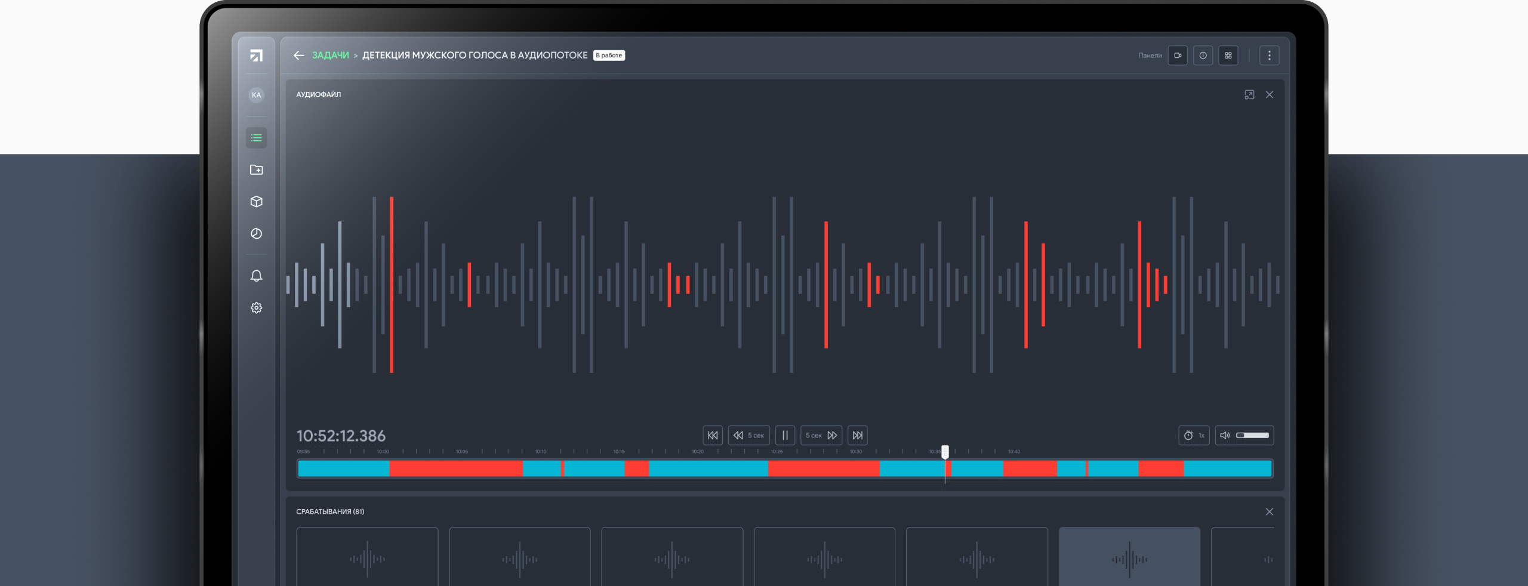The width and height of the screenshot is (1528, 586).
Task: Click the add folder icon in sidebar
Action: (x=256, y=170)
